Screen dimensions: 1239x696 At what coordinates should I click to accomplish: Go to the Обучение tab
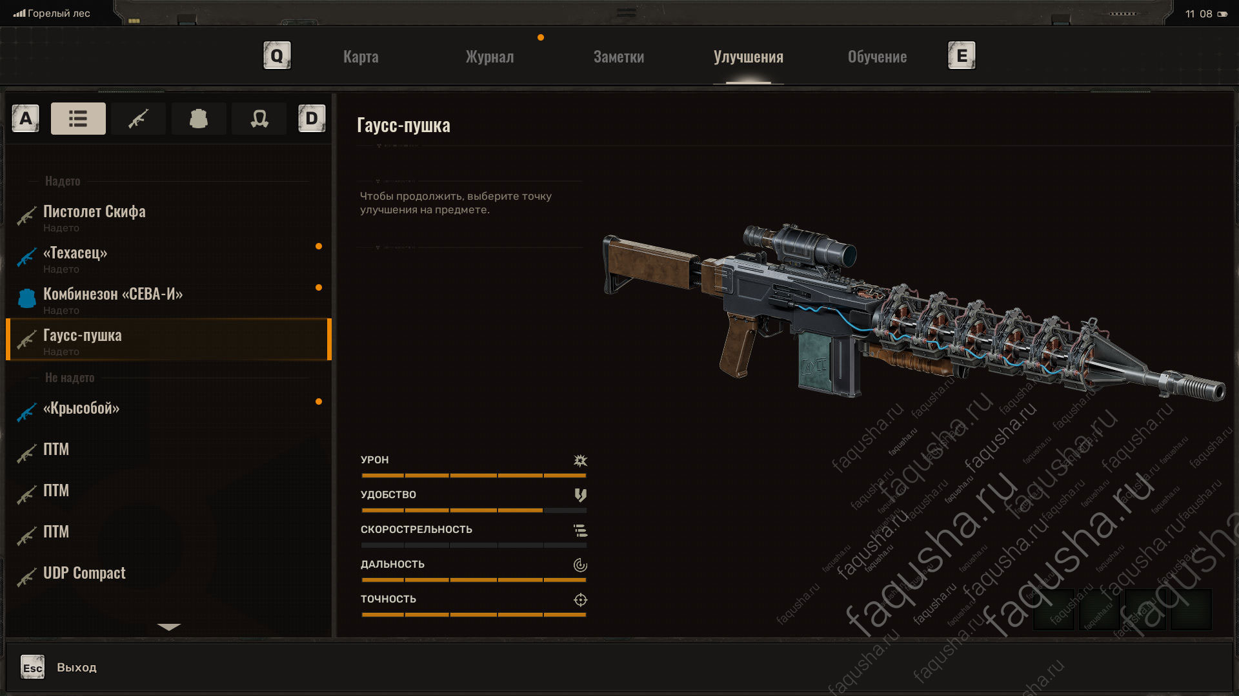coord(877,57)
